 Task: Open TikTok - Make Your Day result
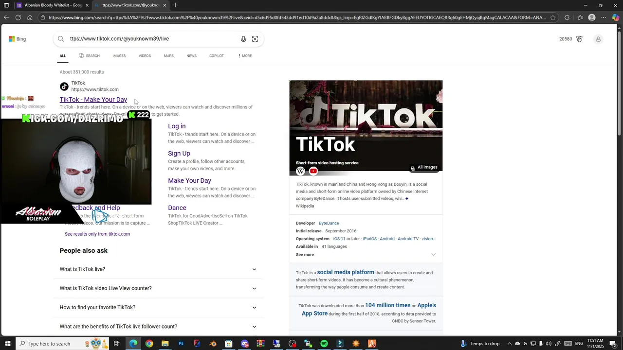point(93,100)
